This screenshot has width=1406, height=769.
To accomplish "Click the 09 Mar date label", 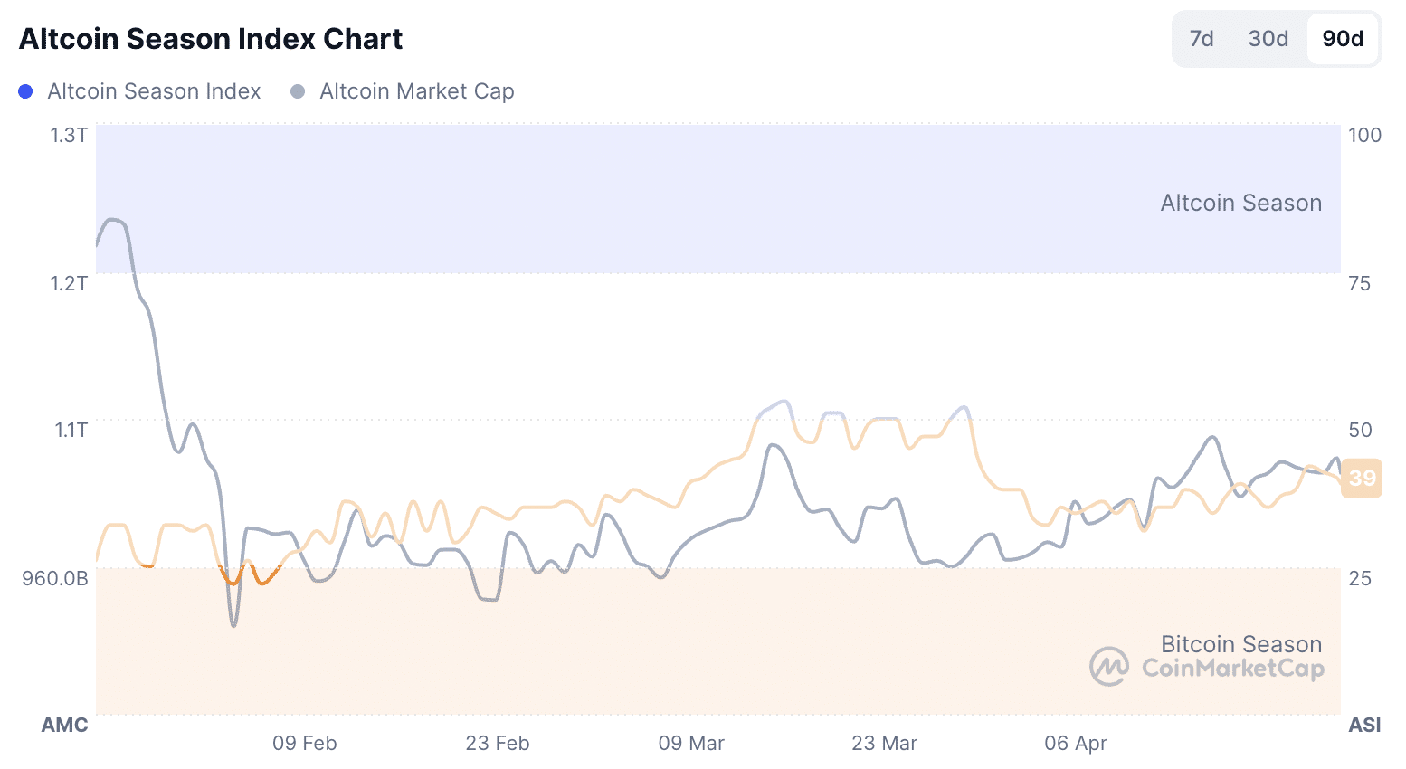I will coord(691,743).
